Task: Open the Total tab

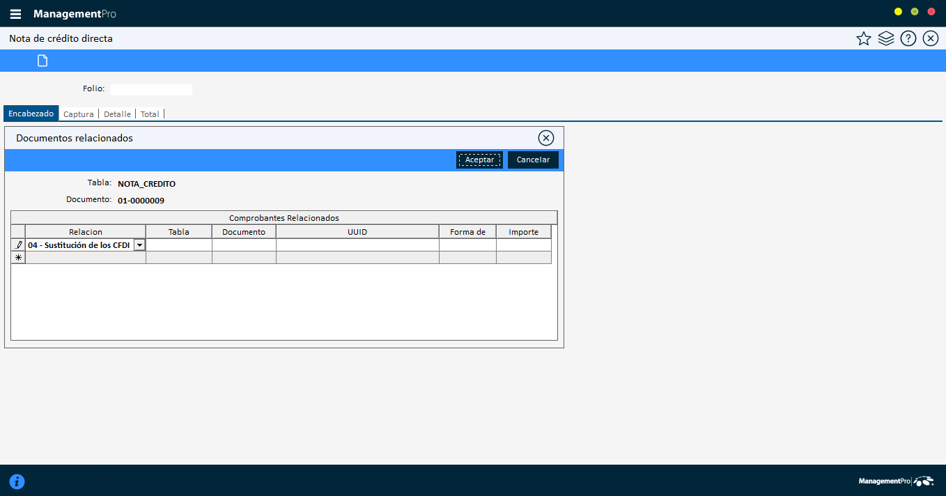Action: pyautogui.click(x=150, y=114)
